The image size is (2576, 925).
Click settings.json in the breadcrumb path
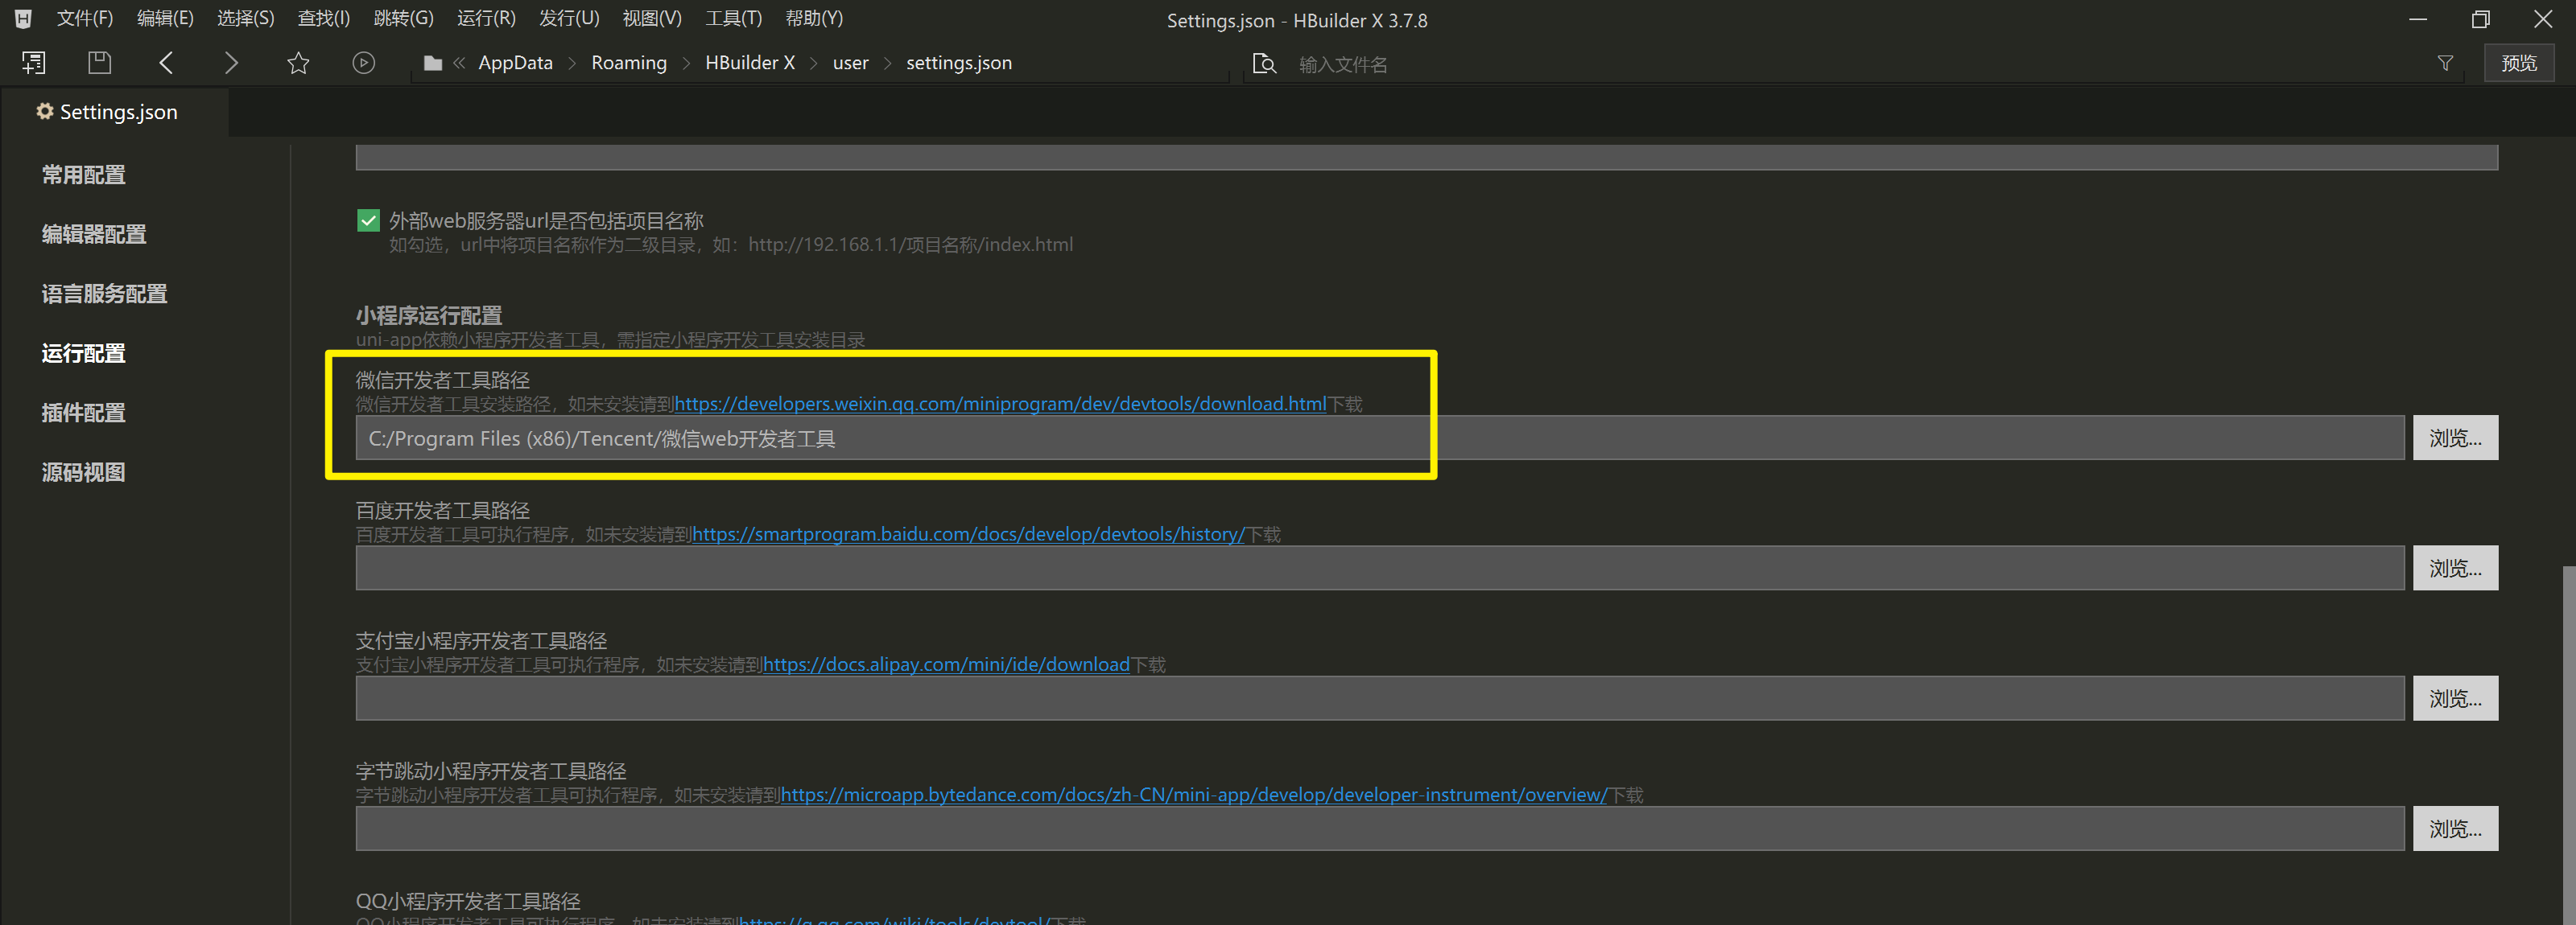[959, 63]
